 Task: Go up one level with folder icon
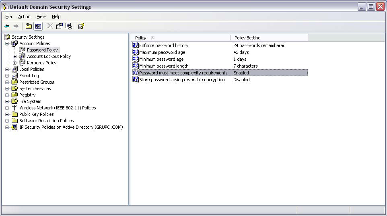(29, 26)
